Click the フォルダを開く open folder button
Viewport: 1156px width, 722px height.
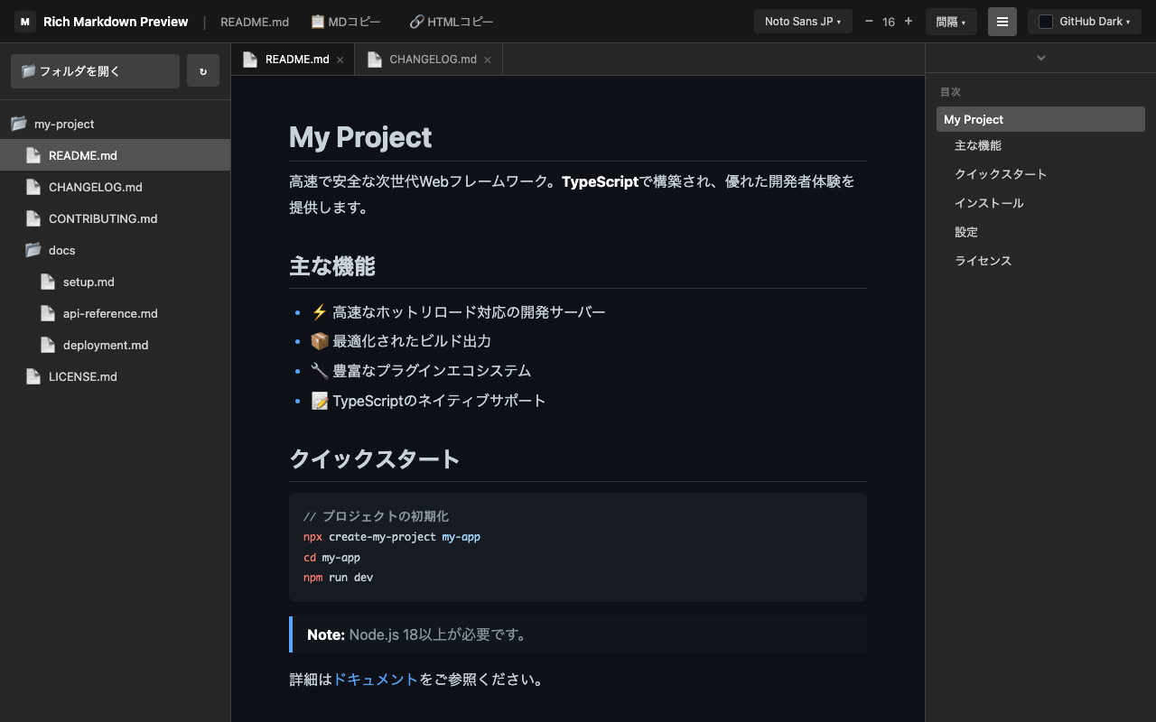click(95, 71)
